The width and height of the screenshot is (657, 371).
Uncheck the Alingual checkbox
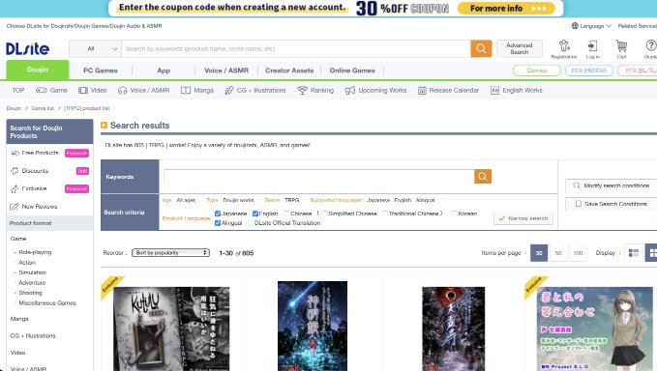[x=218, y=223]
